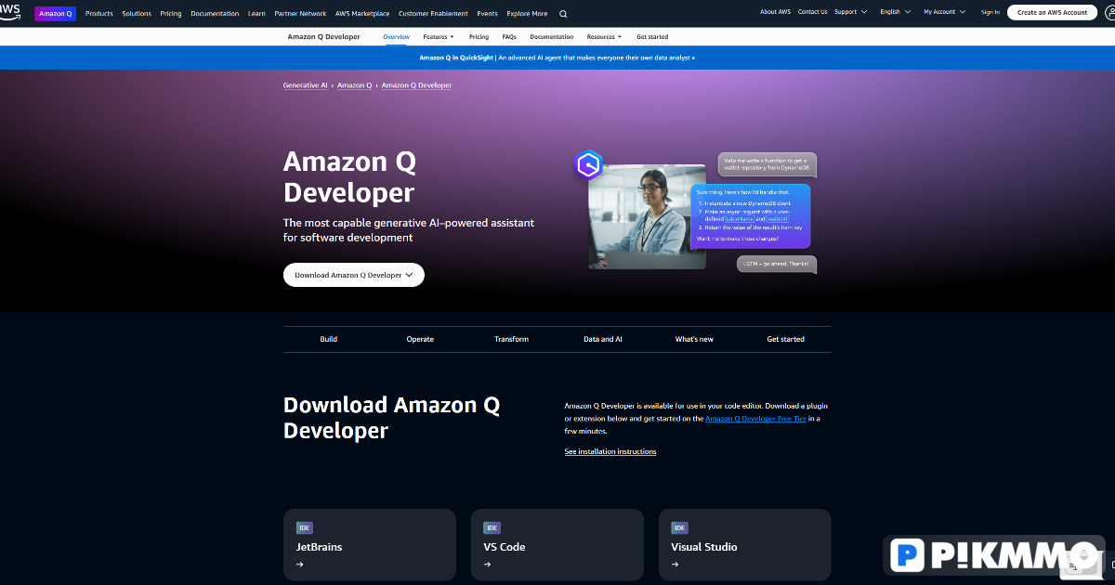
Task: Open Pricing in the top navigation
Action: click(171, 14)
